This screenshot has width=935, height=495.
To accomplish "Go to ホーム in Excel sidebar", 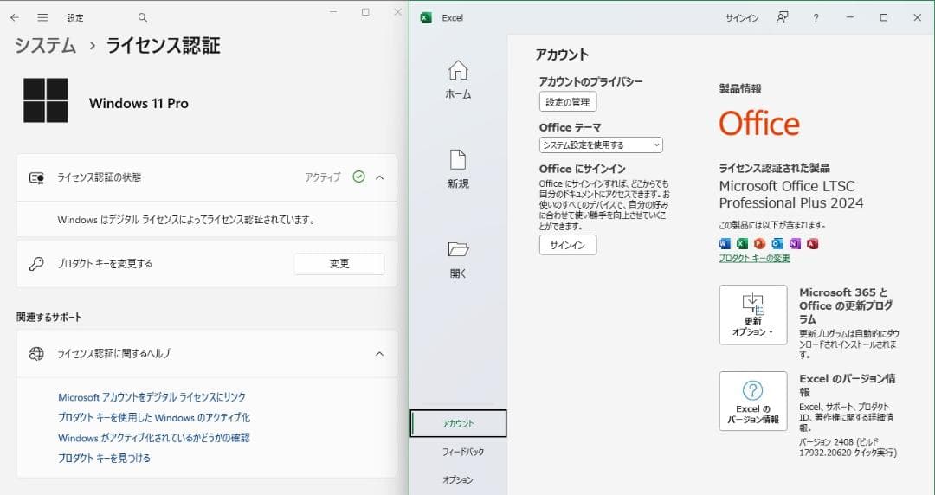I will point(458,80).
